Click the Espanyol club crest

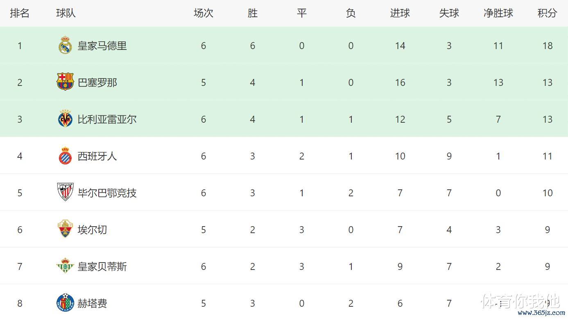point(65,156)
